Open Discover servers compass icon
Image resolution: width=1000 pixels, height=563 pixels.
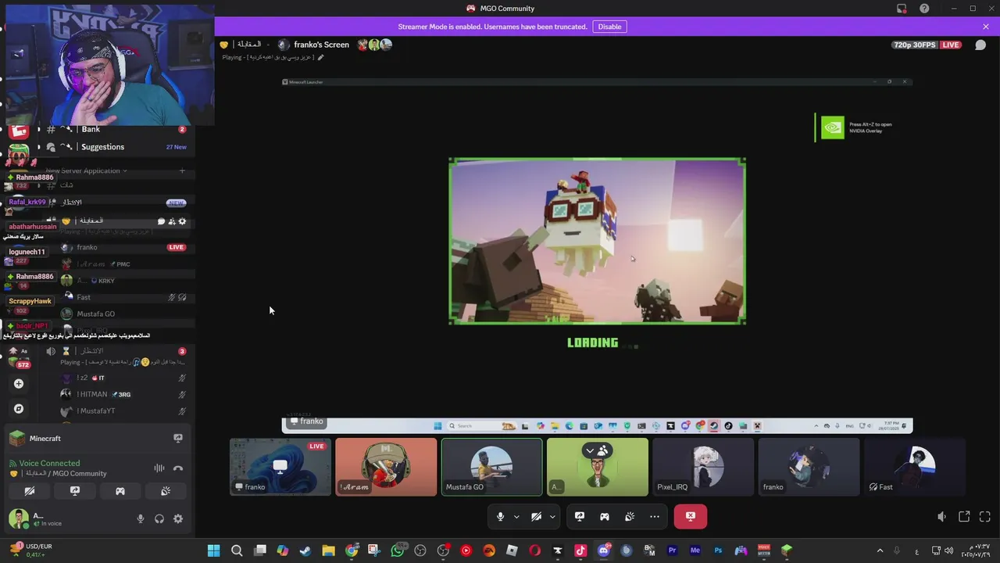point(19,408)
